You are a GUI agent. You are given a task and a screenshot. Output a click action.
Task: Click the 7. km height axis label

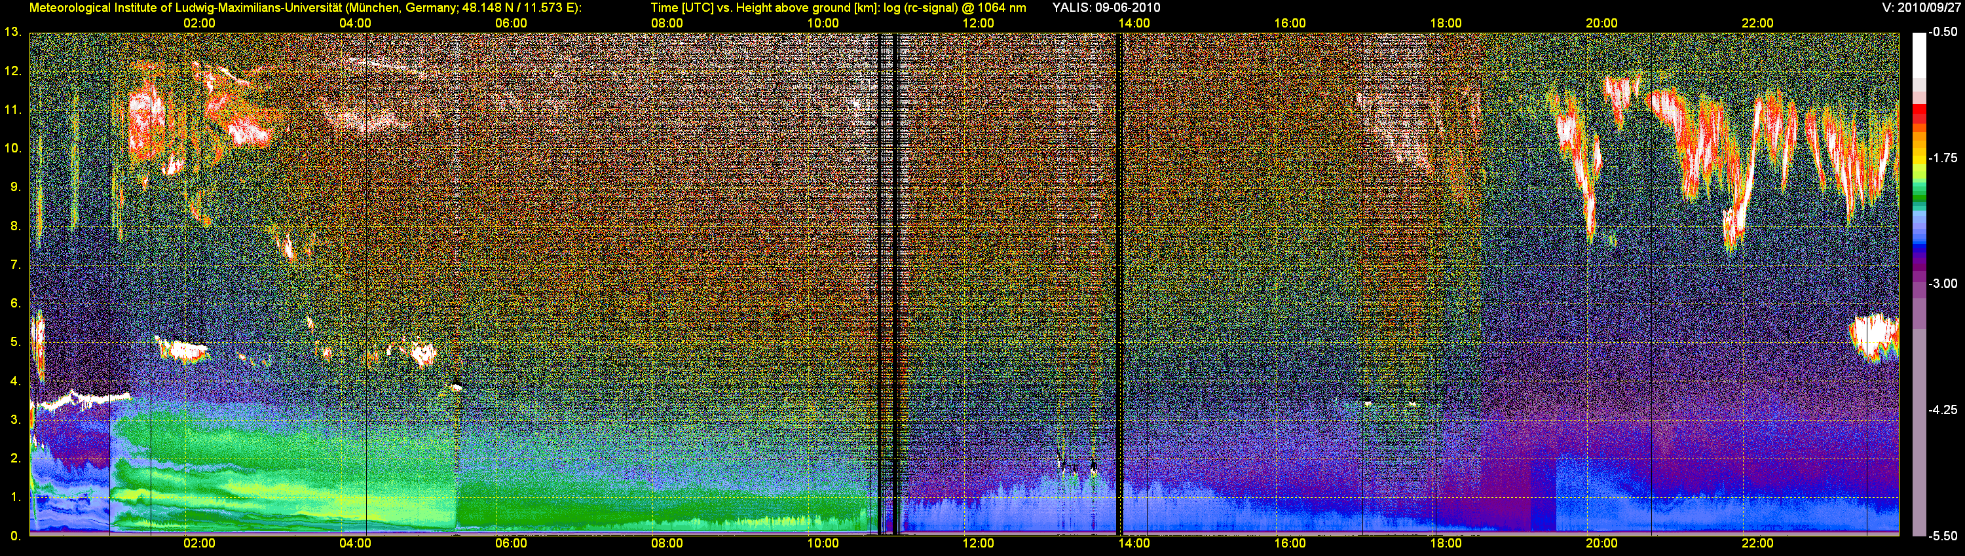(15, 265)
